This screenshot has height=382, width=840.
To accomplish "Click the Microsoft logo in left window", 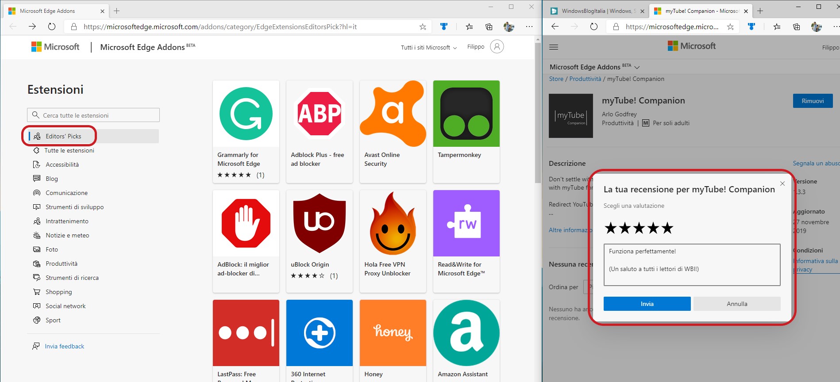I will pyautogui.click(x=55, y=47).
